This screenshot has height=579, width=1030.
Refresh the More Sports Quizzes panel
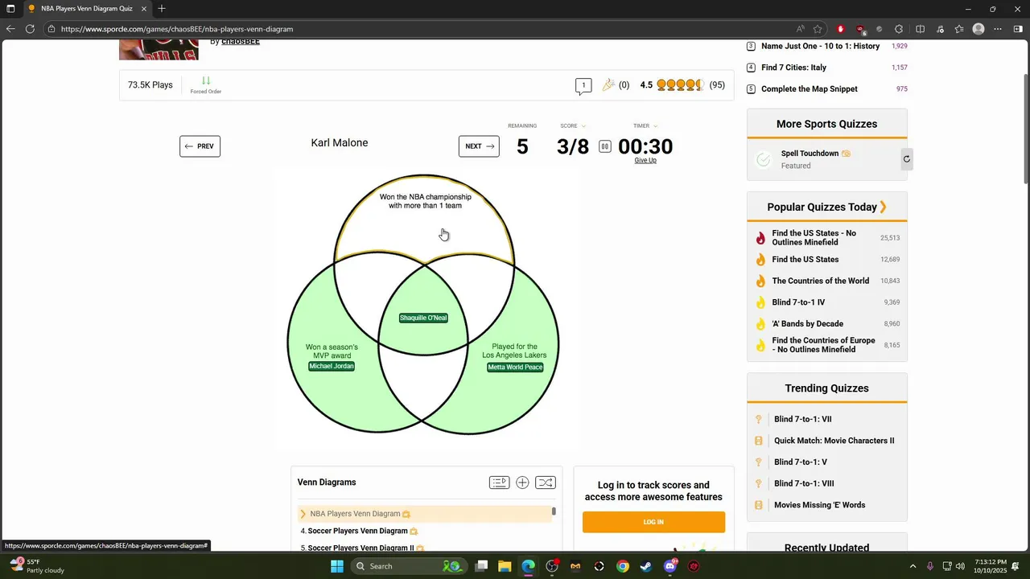point(906,159)
